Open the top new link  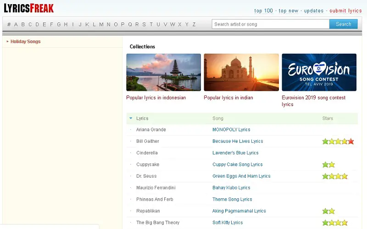(289, 11)
